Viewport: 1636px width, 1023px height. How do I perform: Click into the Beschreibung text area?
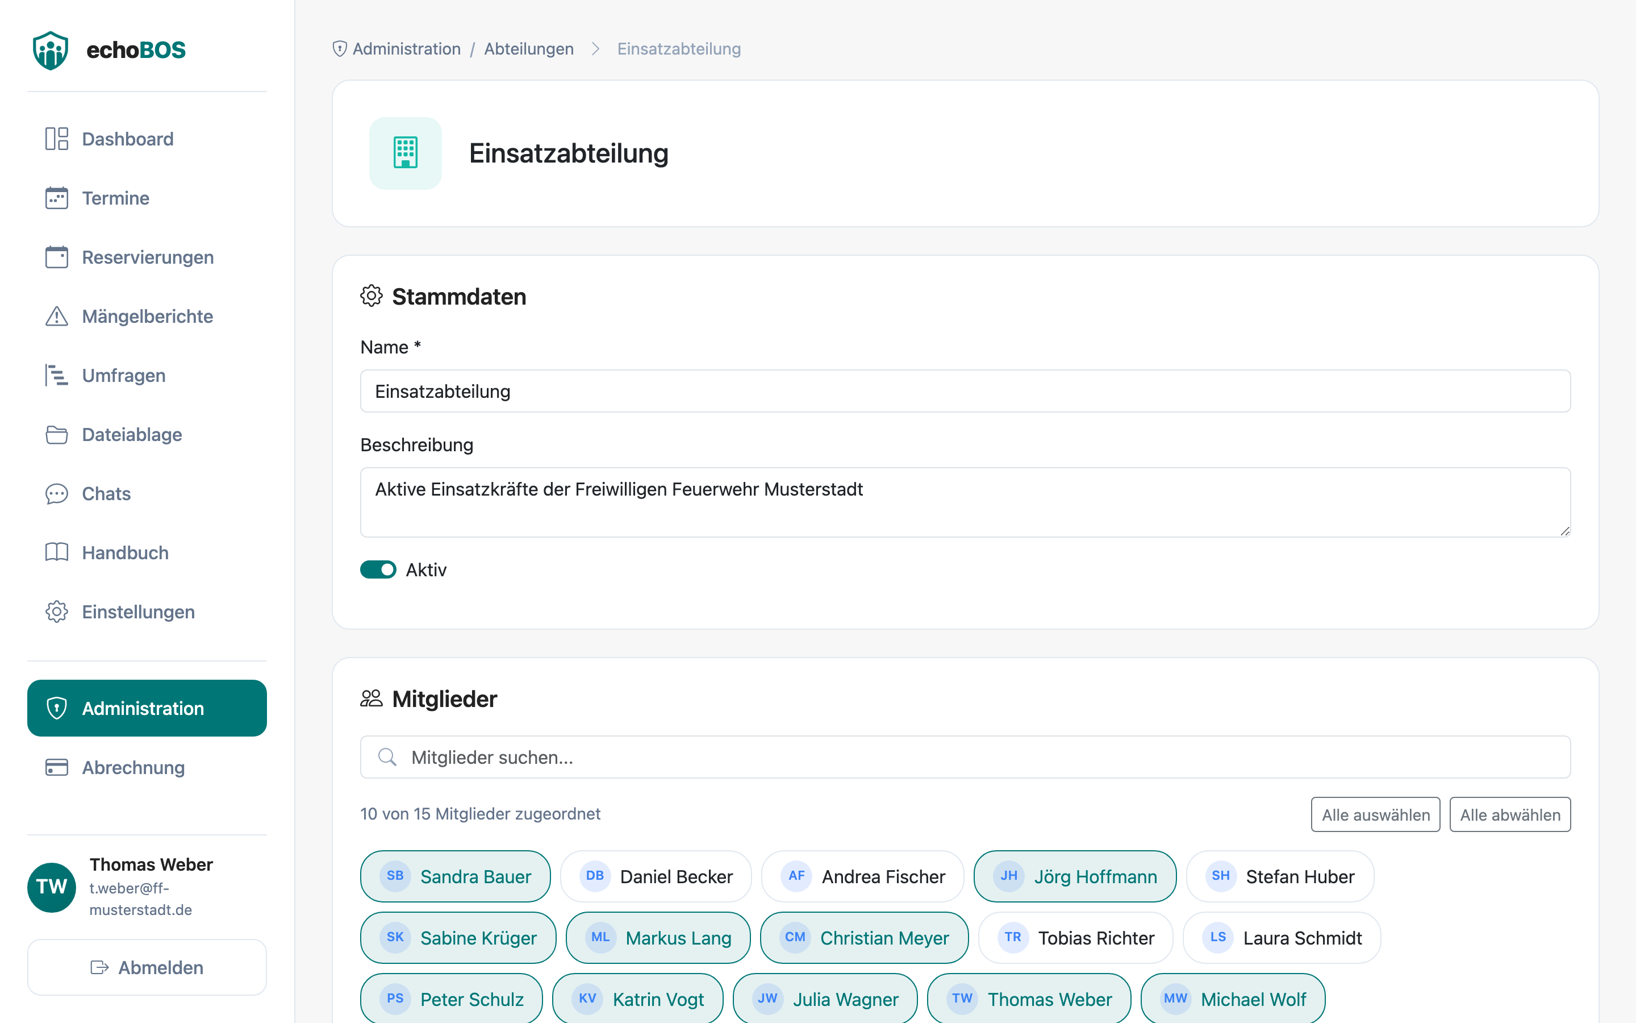965,503
